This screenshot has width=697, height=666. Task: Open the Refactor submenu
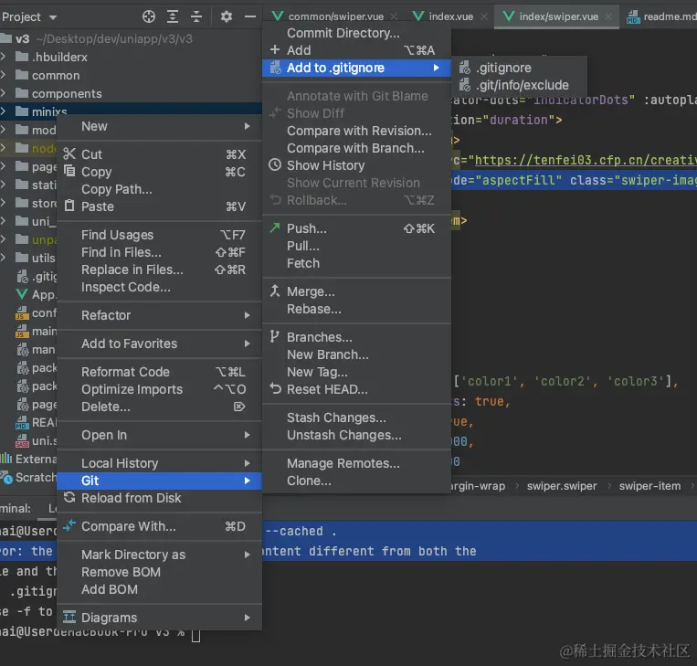click(x=159, y=315)
